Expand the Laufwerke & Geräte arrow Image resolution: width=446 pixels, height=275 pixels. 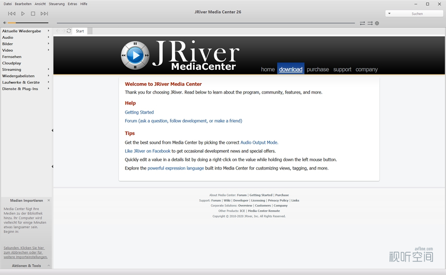[x=48, y=82]
